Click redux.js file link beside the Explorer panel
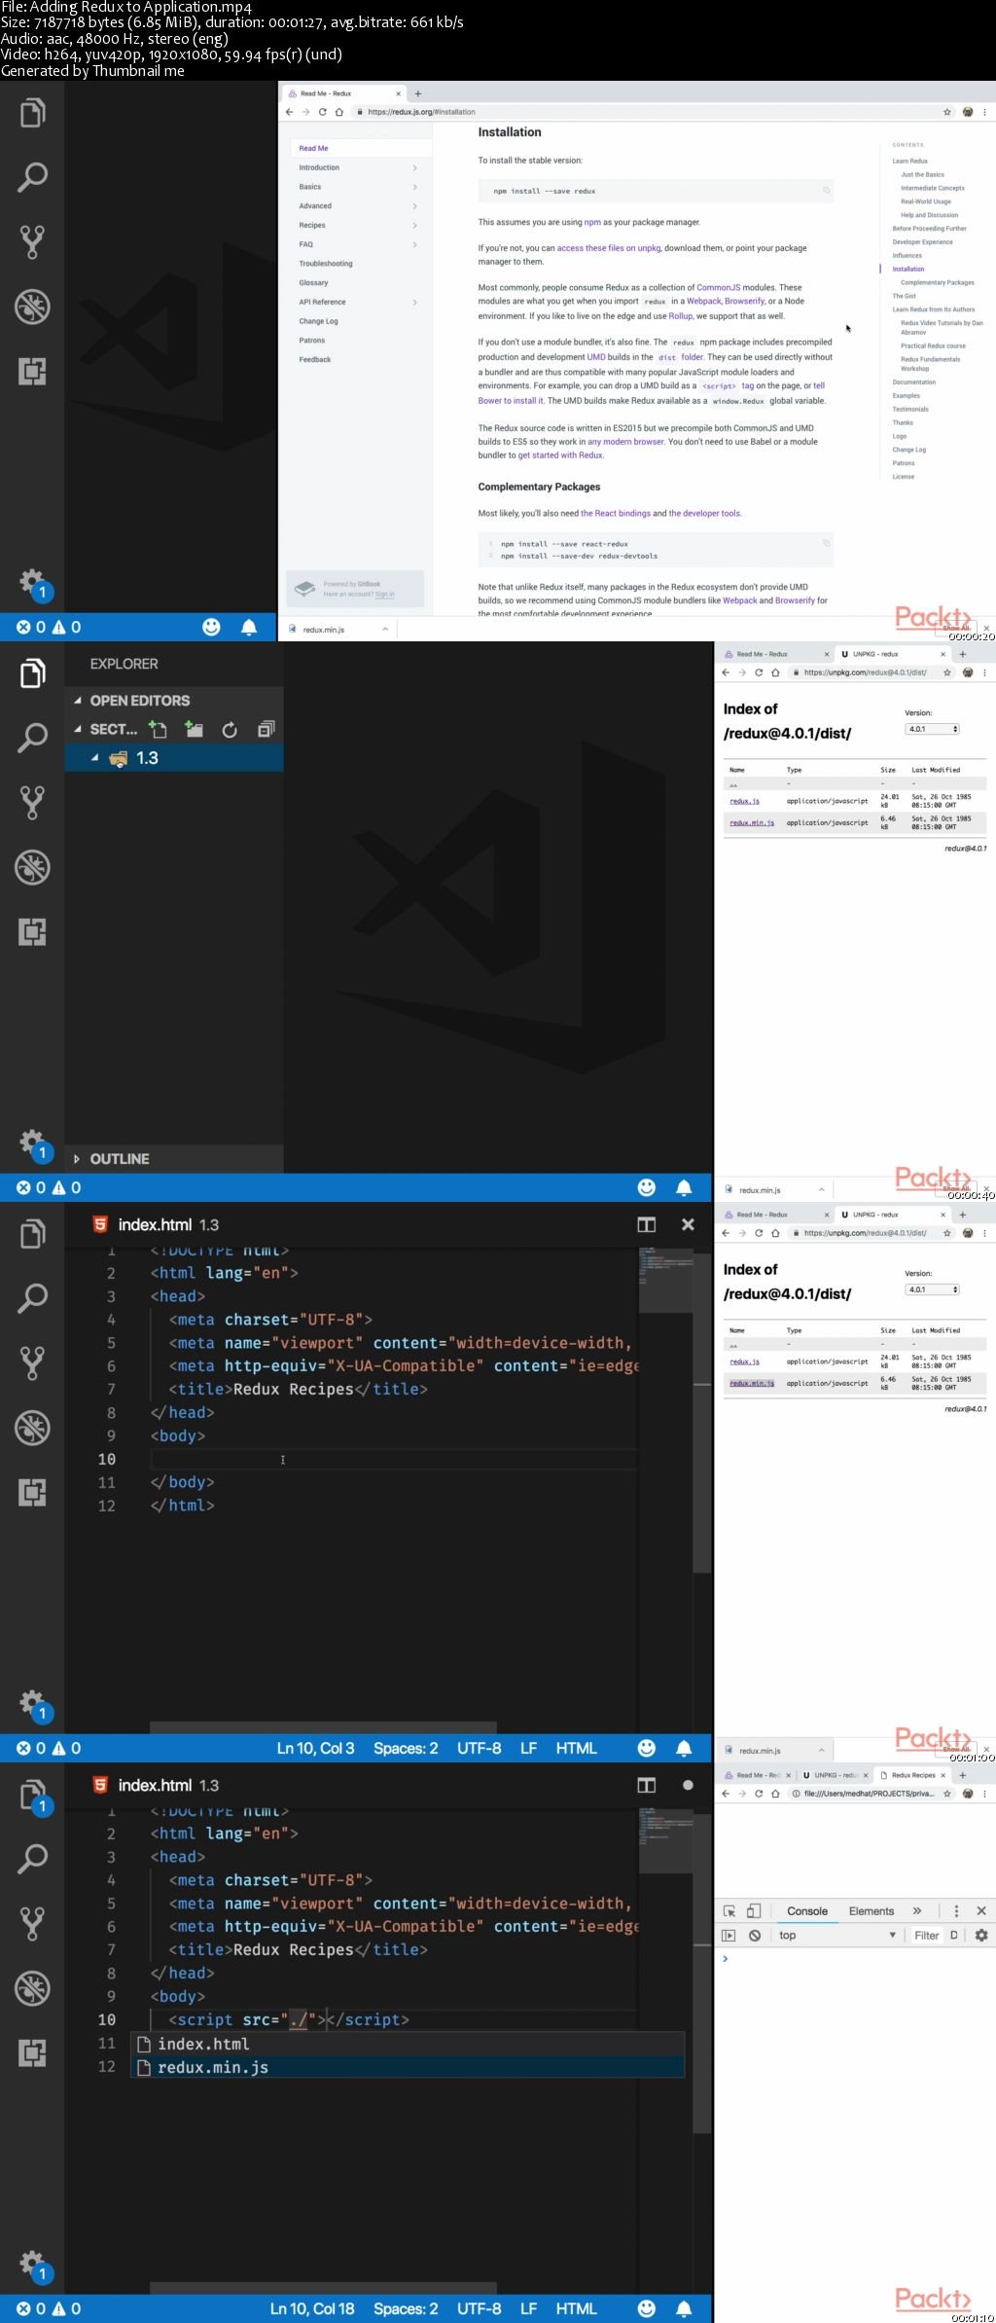The width and height of the screenshot is (996, 2323). click(744, 801)
